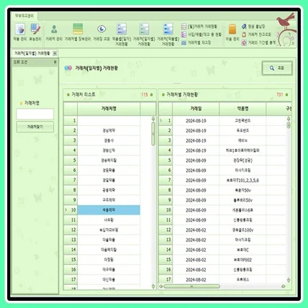The width and height of the screenshot is (308, 308).
Task: Select highlighted row 10 in 거래처 리스트
Action: point(109,210)
